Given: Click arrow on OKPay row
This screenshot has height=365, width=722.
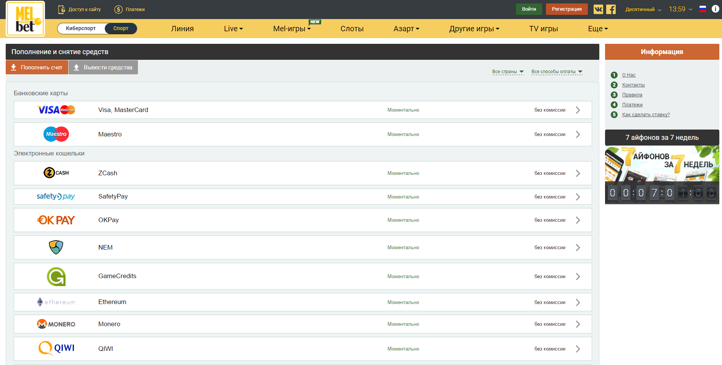Looking at the screenshot, I should pyautogui.click(x=578, y=220).
